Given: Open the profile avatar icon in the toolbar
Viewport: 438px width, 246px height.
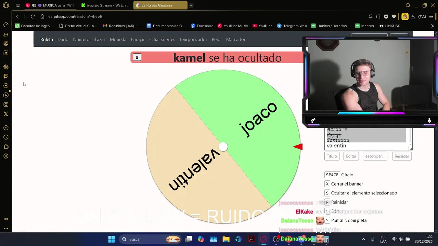Looking at the screenshot, I should 405,16.
